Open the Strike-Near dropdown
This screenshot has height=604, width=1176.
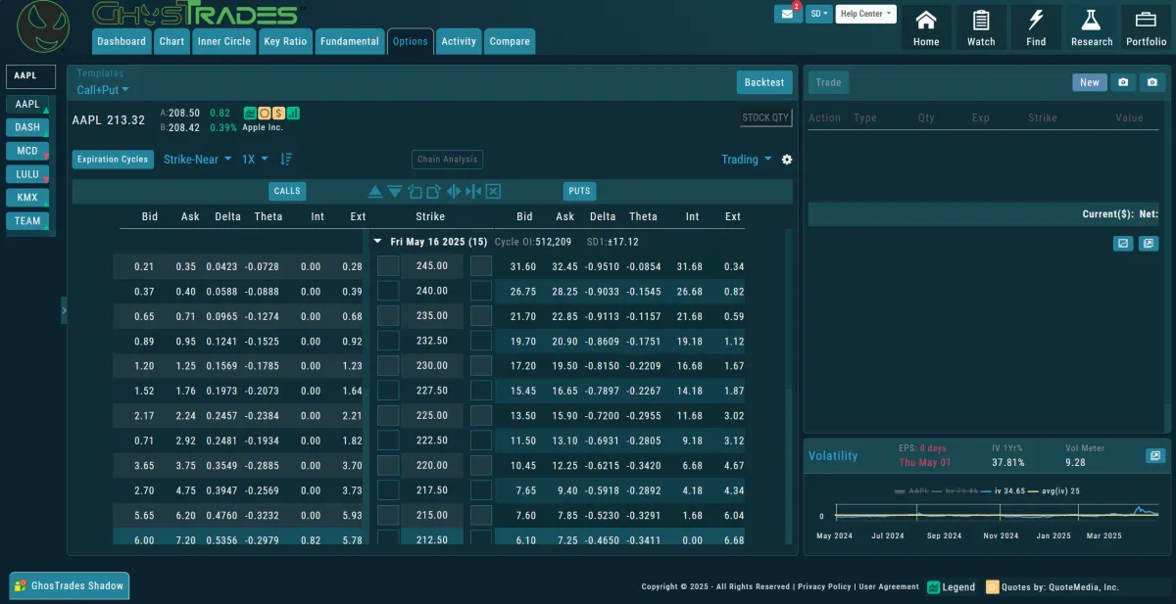pos(198,159)
